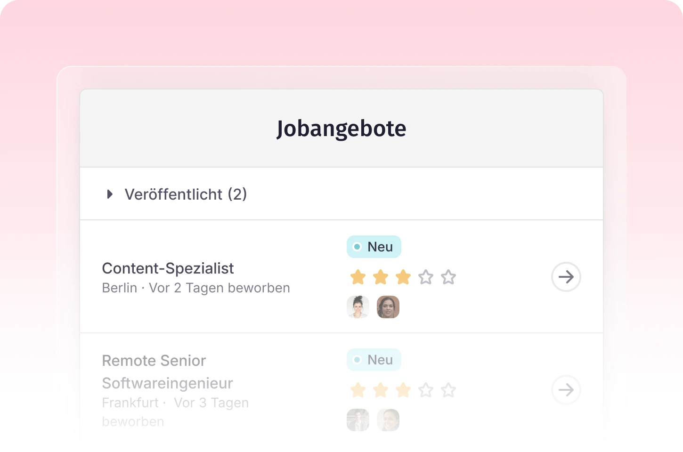Open Content-Spezialist using the arrow button
The width and height of the screenshot is (683, 452).
(566, 277)
